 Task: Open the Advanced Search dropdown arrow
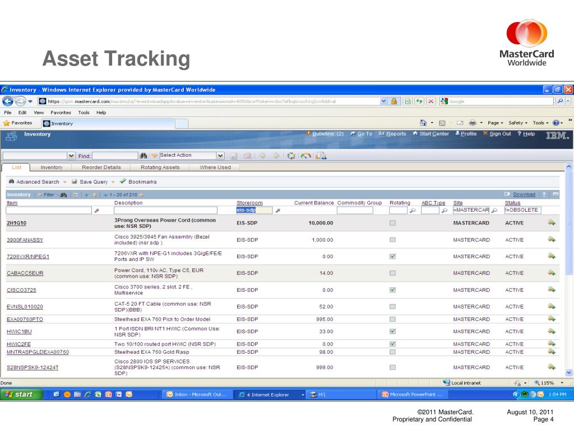(x=65, y=182)
